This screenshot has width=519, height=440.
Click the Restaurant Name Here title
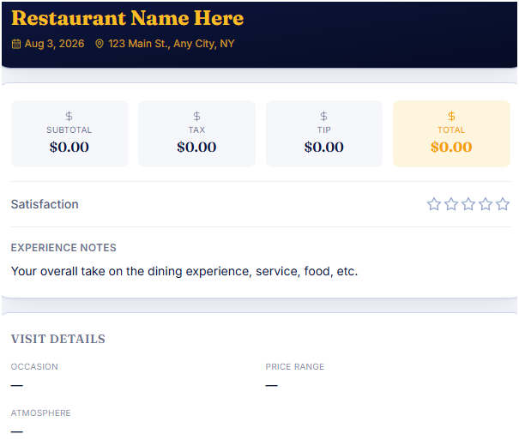pyautogui.click(x=128, y=18)
